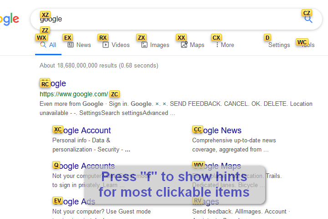Click the blue search magnifier icon
The height and width of the screenshot is (219, 328).
pyautogui.click(x=308, y=19)
